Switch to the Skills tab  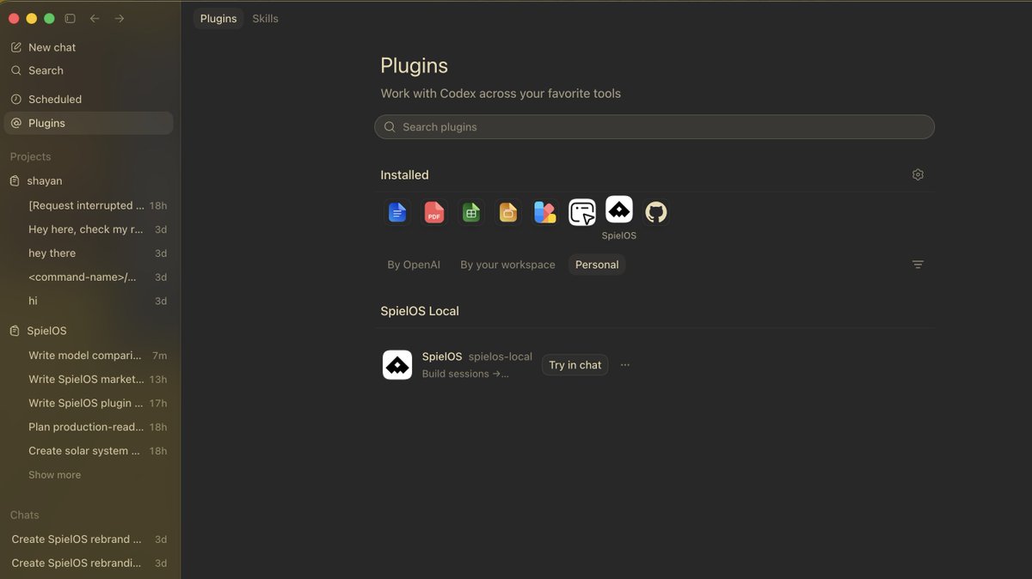point(265,19)
